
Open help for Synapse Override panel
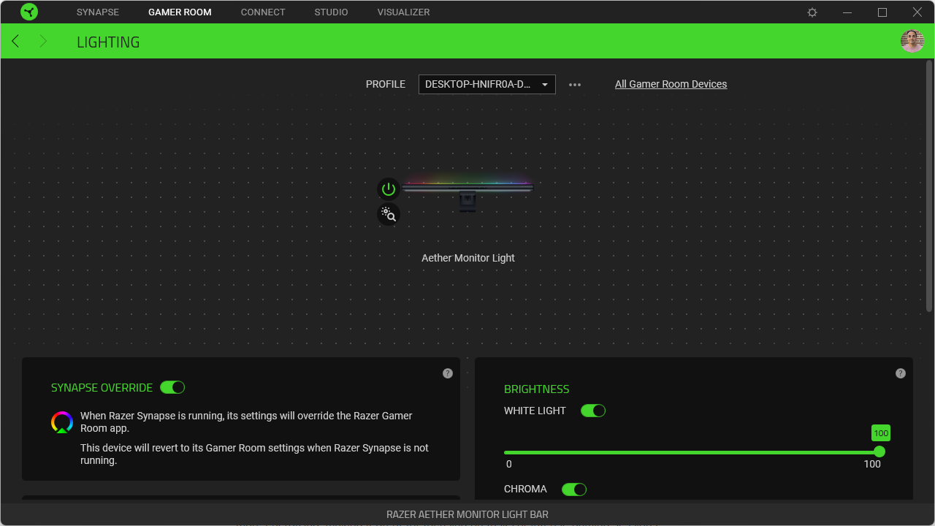448,373
